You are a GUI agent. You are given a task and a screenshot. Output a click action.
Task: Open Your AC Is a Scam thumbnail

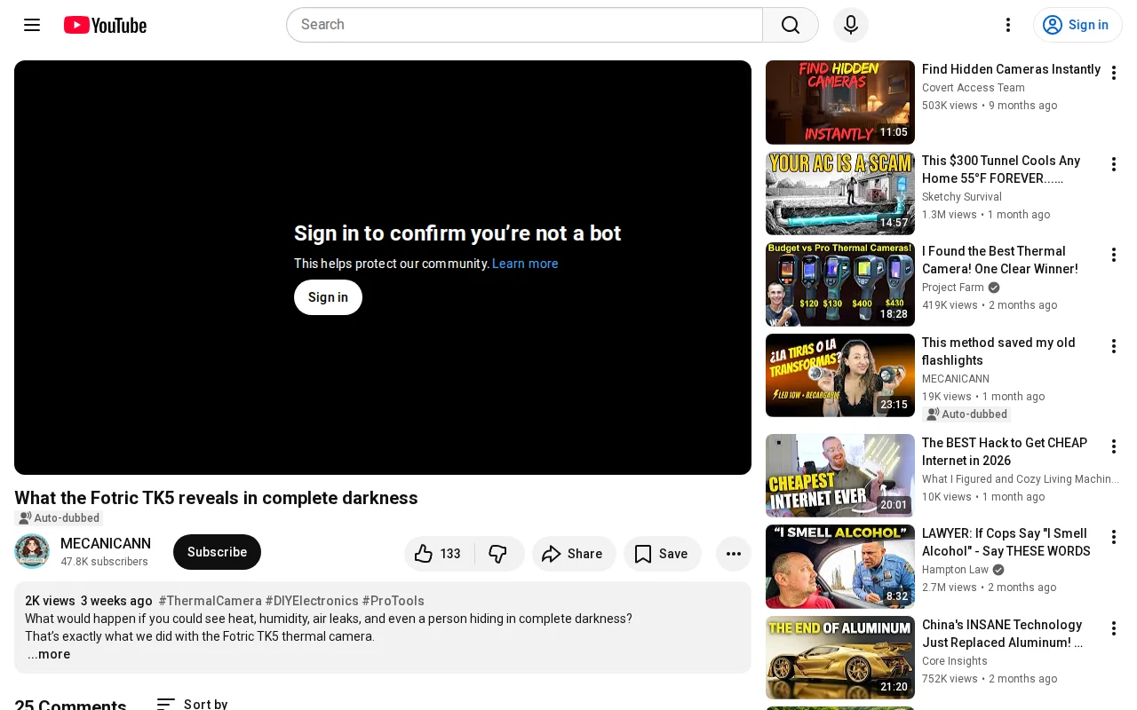[x=840, y=193]
